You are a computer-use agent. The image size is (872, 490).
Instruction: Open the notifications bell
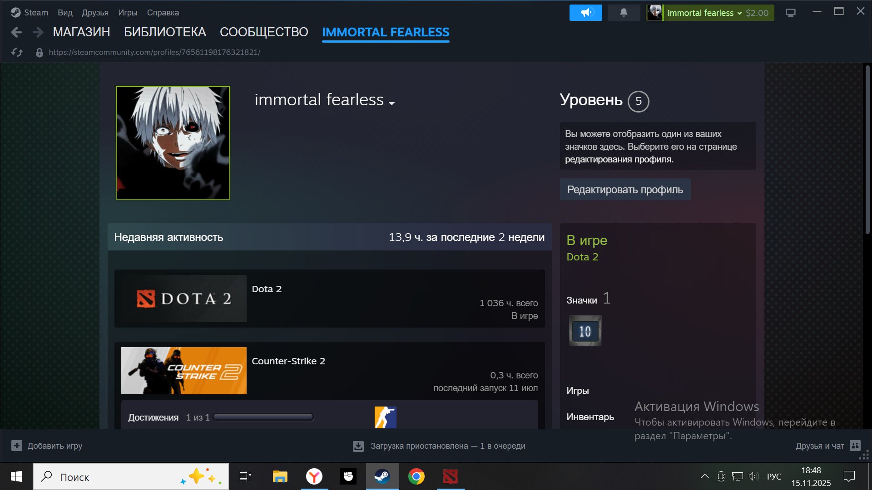coord(624,13)
